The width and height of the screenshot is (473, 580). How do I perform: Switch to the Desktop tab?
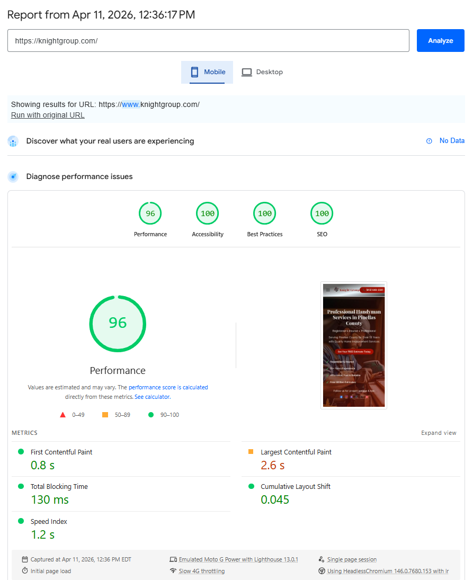[x=262, y=72]
